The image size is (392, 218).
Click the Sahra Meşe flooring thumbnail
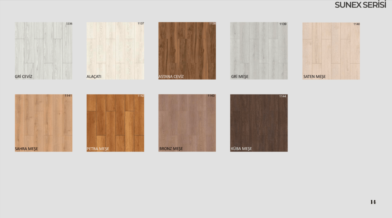pyautogui.click(x=43, y=122)
